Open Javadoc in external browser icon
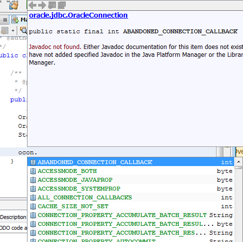The width and height of the screenshot is (243, 242). tap(52, 5)
